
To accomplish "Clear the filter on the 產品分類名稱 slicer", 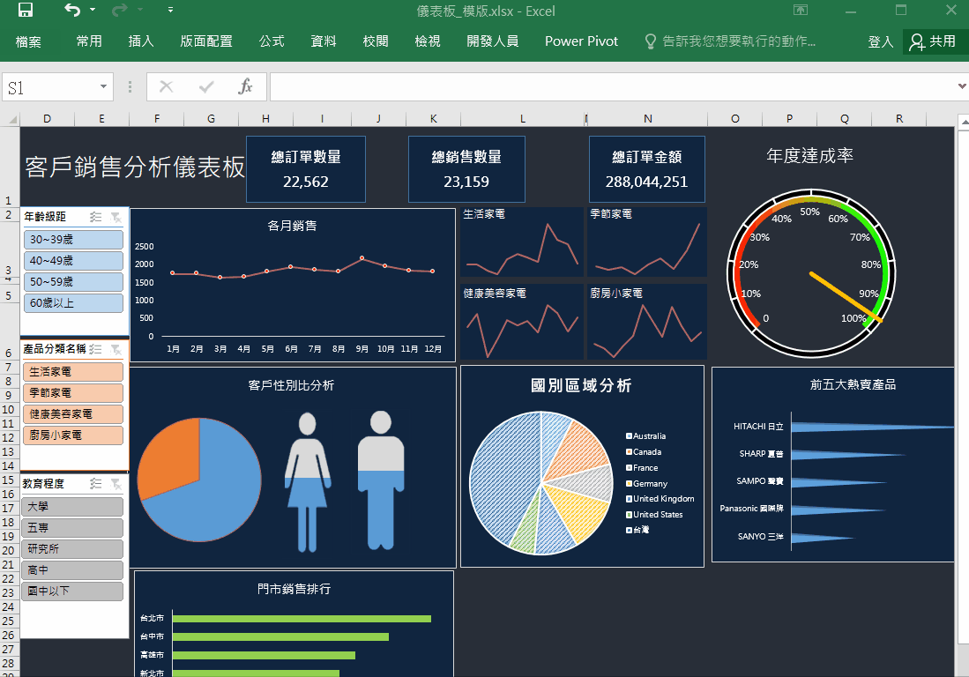I will click(116, 350).
